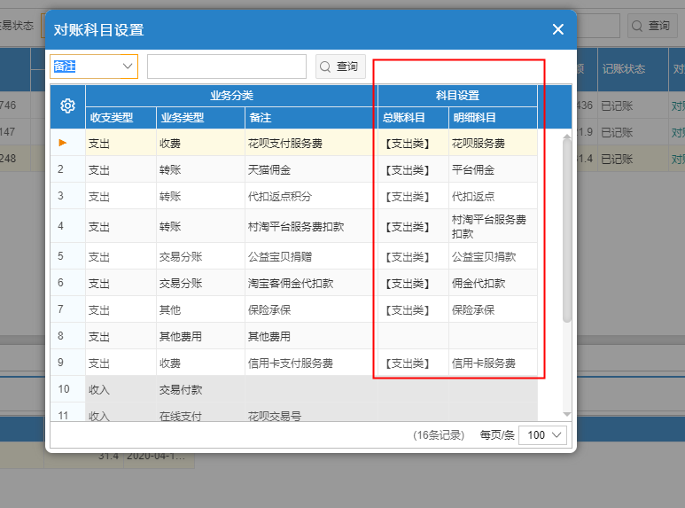The image size is (685, 508).
Task: Click the orange current-row arrow indicator
Action: pos(62,143)
